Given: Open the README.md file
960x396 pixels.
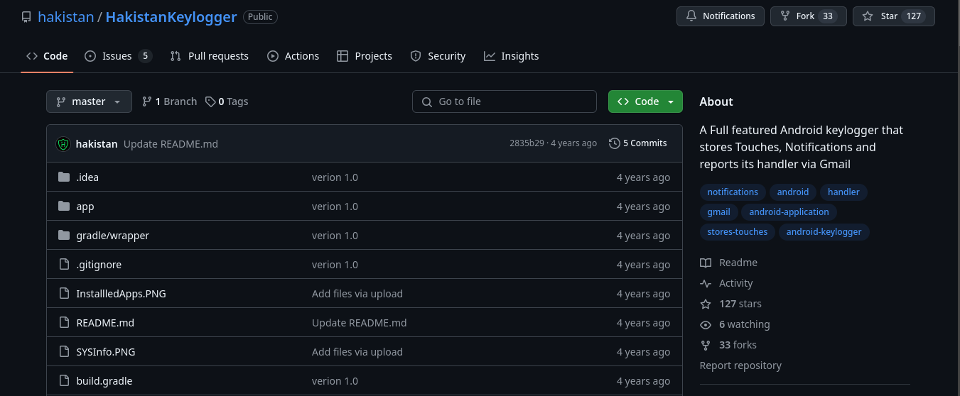Looking at the screenshot, I should point(105,323).
